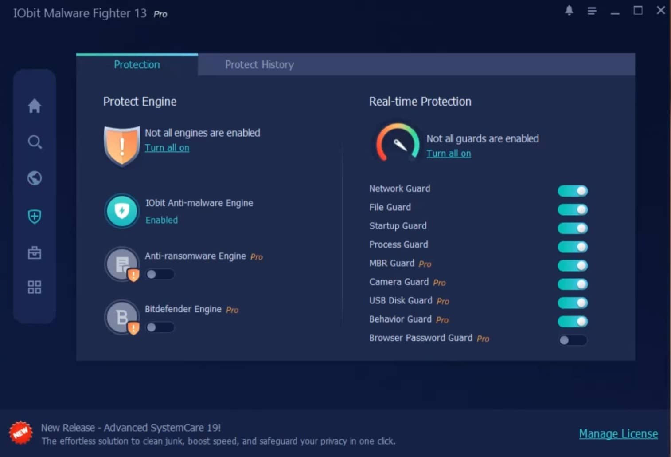The image size is (671, 457).
Task: Disable the Camera Guard toggle
Action: 573,284
